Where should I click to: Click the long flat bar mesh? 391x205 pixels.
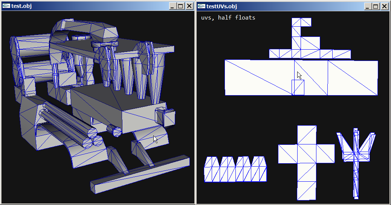(x=140, y=175)
